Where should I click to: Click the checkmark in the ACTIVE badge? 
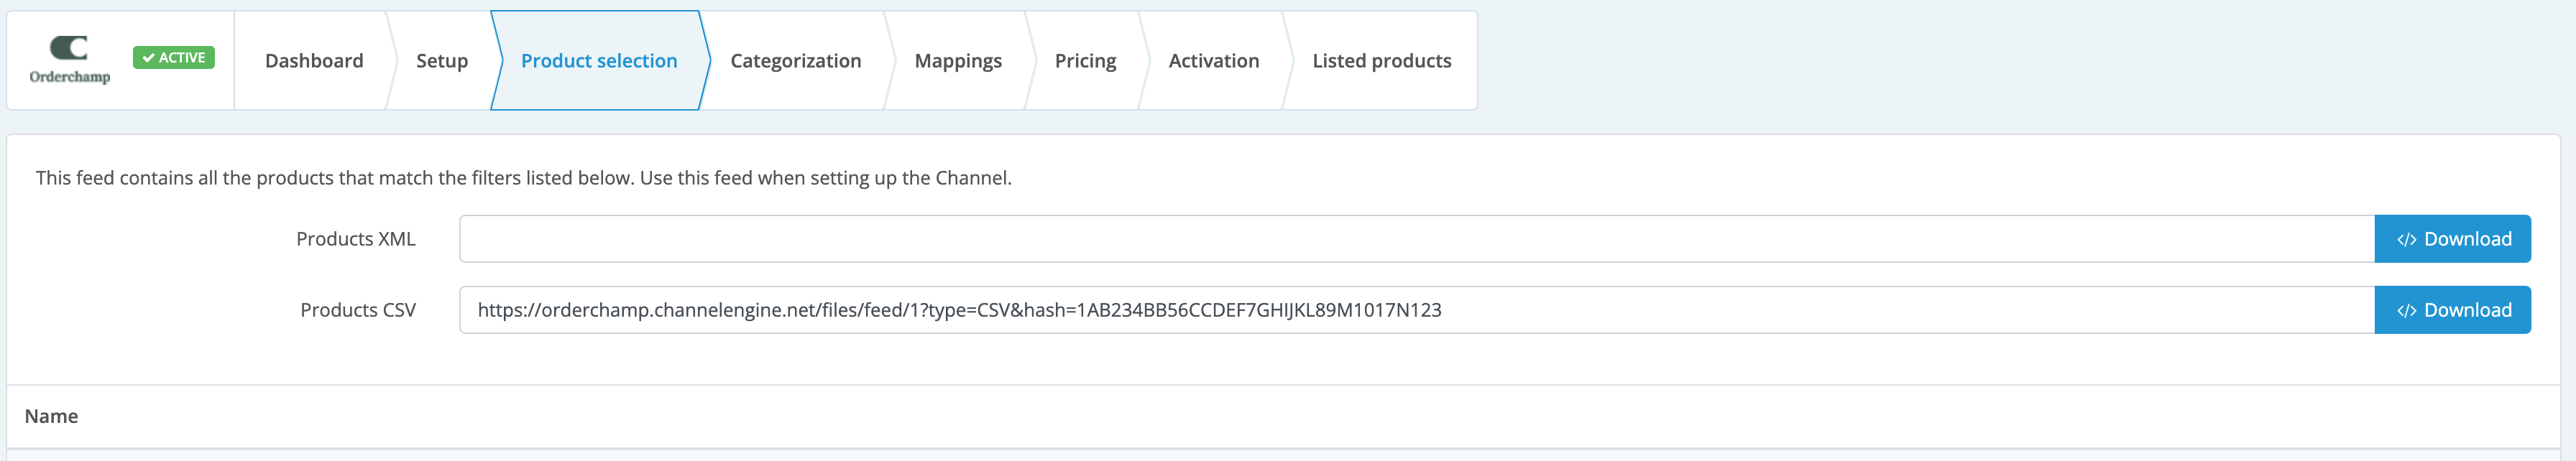click(148, 58)
